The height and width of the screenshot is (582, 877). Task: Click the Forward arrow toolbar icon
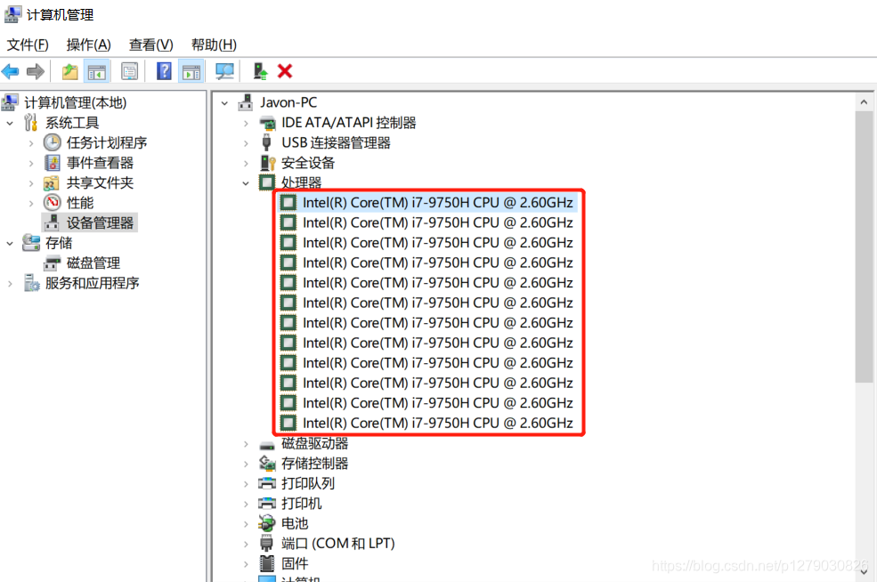pos(36,71)
